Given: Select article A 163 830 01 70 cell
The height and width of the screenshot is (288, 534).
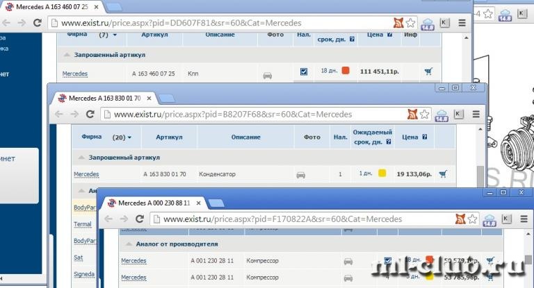Looking at the screenshot, I should pyautogui.click(x=165, y=174).
